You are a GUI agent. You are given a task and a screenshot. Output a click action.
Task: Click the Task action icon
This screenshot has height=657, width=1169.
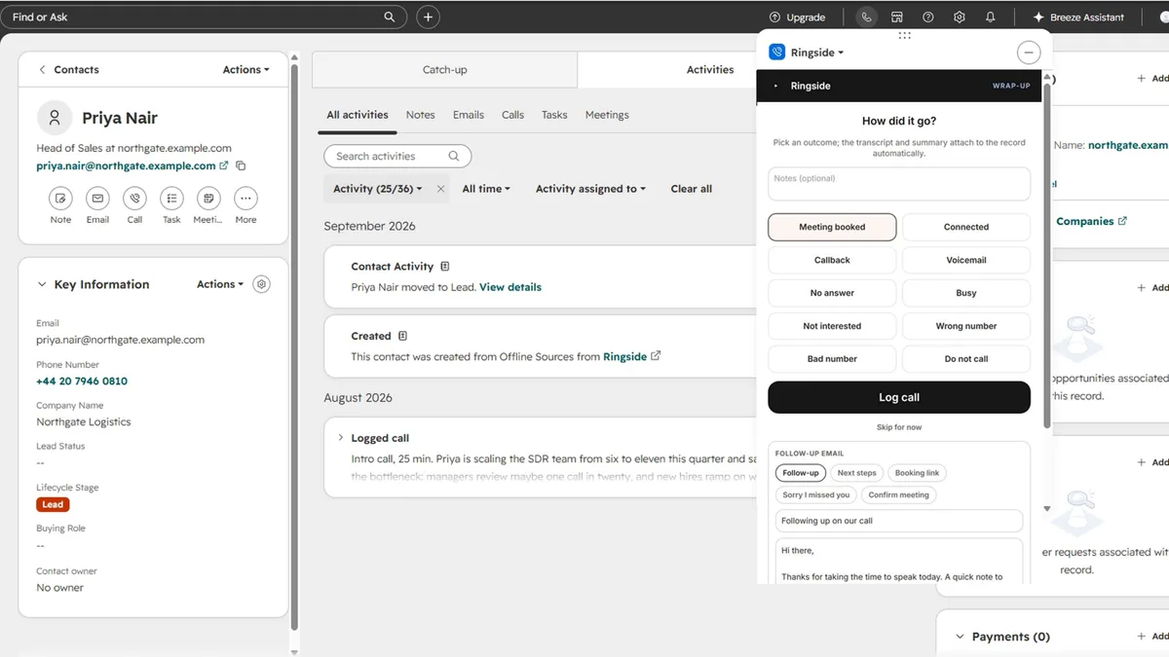coord(171,198)
